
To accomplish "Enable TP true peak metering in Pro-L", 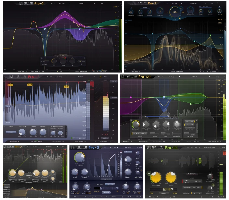I will 74,138.
